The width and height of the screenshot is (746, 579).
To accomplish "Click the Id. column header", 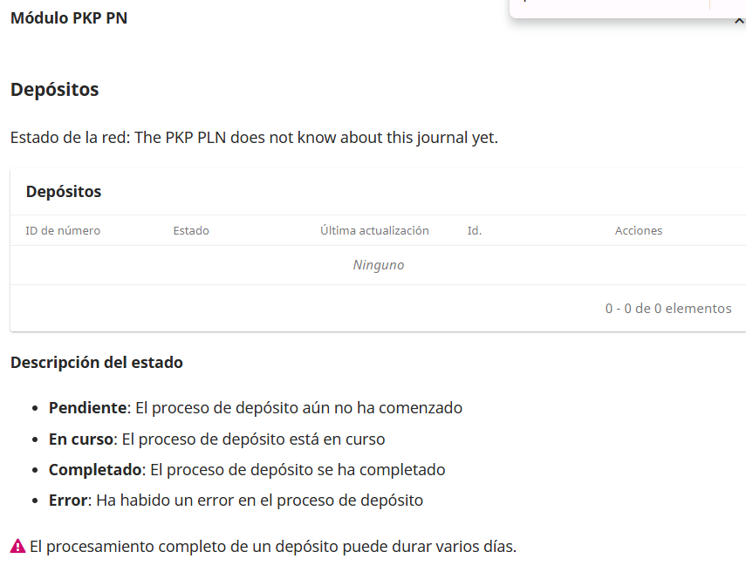I will [x=475, y=231].
